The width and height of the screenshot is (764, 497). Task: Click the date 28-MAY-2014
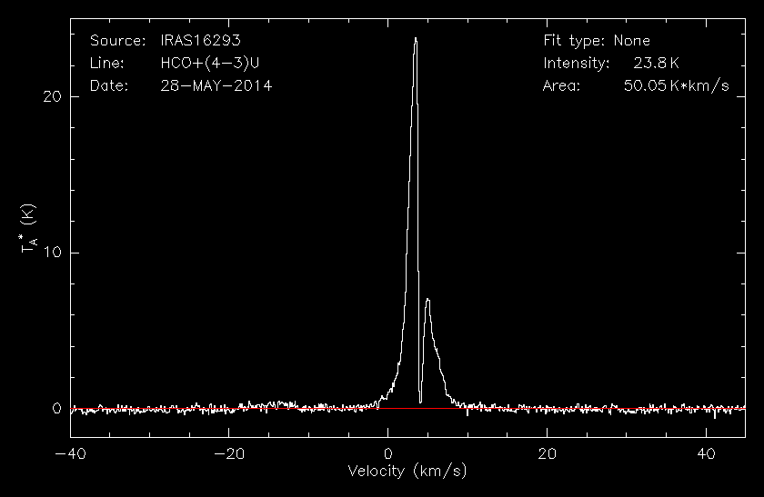pyautogui.click(x=216, y=85)
